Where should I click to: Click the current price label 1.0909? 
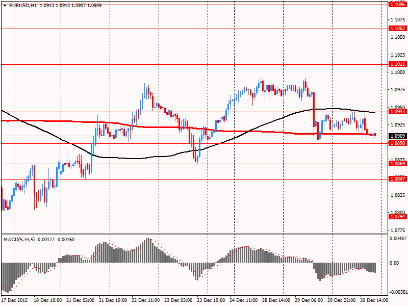(398, 136)
